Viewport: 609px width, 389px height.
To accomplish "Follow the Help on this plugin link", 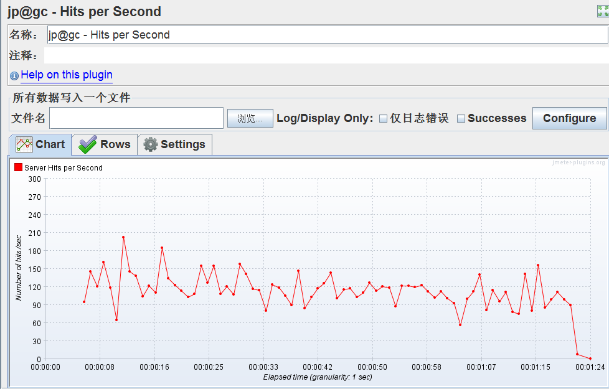I will [x=66, y=75].
